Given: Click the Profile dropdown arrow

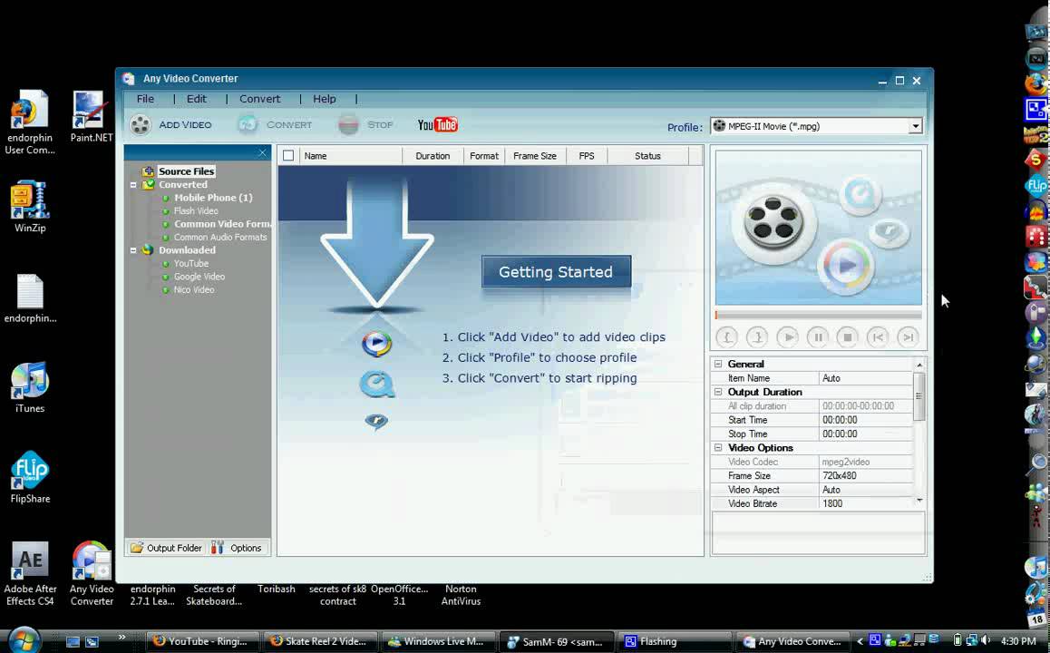Looking at the screenshot, I should (x=915, y=126).
